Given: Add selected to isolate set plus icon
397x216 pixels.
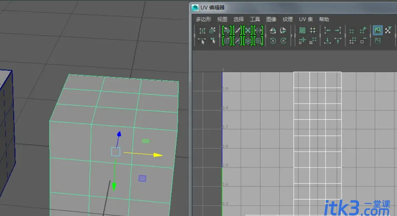Looking at the screenshot, I should point(363,30).
